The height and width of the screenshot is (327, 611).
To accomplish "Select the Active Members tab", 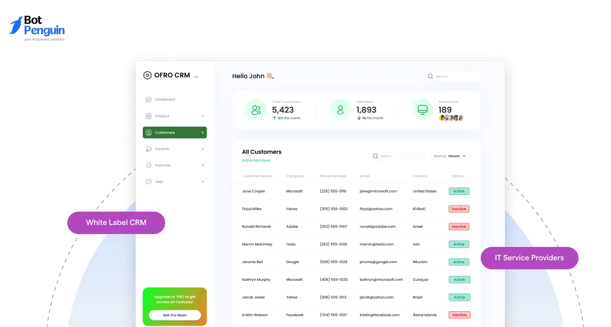I will point(256,161).
